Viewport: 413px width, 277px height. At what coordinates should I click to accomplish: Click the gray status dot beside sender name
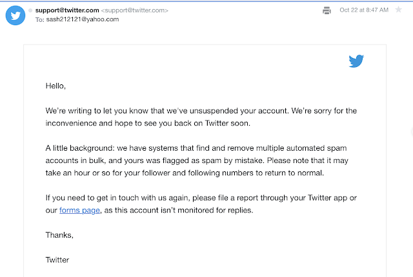pos(30,10)
